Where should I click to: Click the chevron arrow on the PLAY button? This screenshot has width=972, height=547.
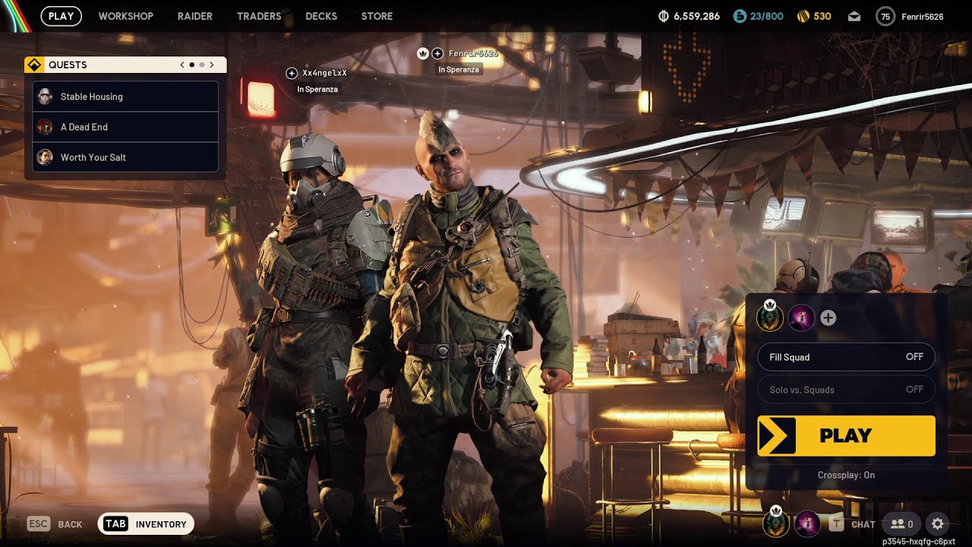tap(776, 436)
